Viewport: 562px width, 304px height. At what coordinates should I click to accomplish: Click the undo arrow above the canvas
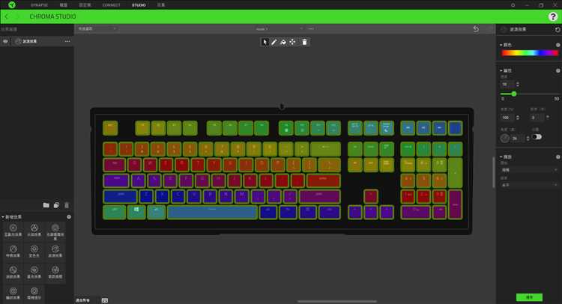click(476, 28)
